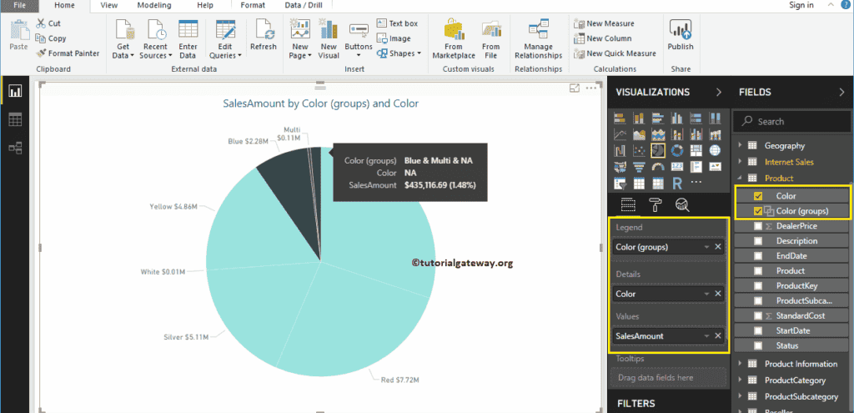Uncheck the Color field checkbox
This screenshot has width=854, height=413.
tap(757, 196)
